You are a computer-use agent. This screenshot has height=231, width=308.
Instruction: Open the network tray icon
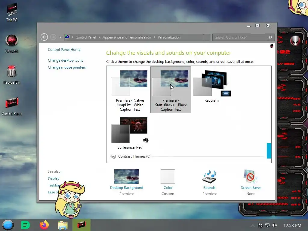click(267, 225)
